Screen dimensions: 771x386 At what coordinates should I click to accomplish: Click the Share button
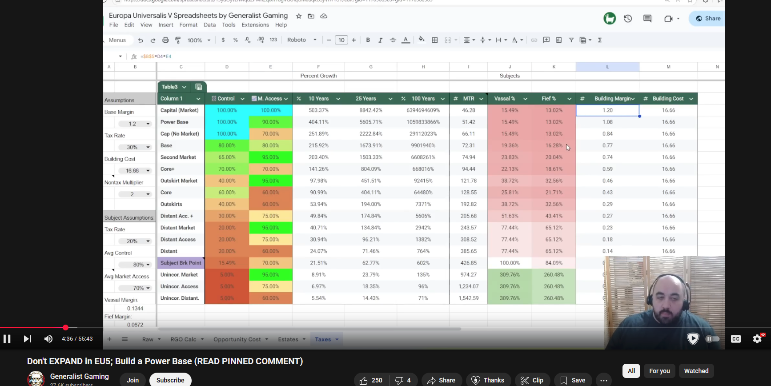(x=707, y=19)
